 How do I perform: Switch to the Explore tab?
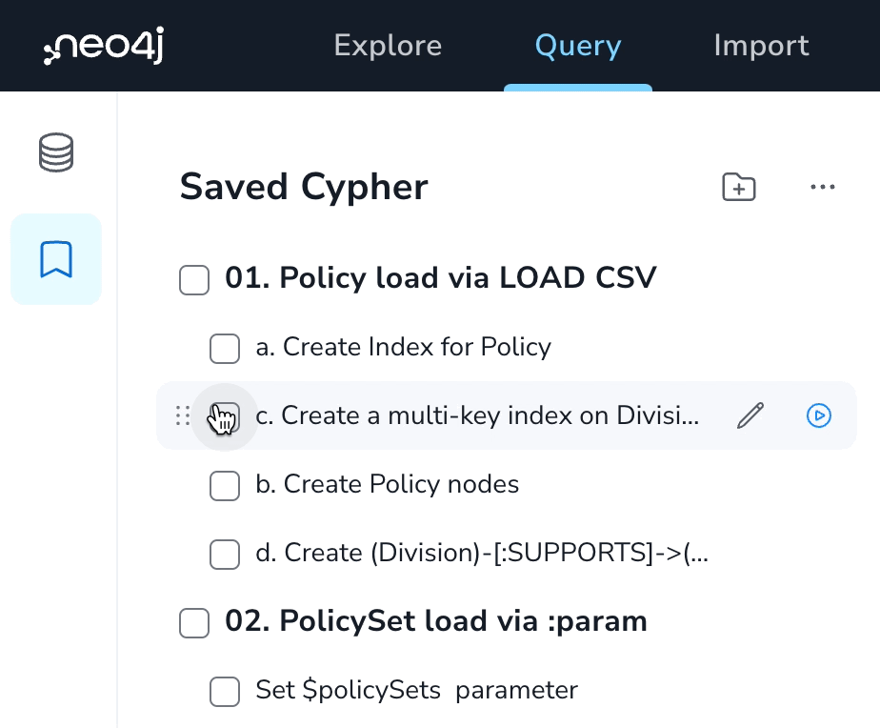[x=388, y=45]
